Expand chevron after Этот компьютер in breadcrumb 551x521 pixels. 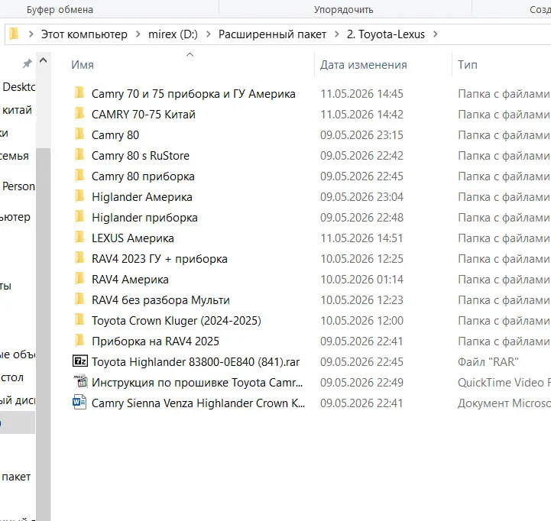[x=138, y=34]
